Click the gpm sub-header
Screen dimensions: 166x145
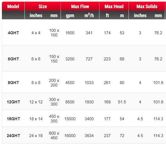coord(70,16)
